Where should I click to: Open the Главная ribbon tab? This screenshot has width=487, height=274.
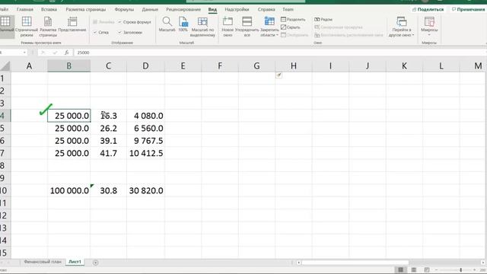(25, 10)
